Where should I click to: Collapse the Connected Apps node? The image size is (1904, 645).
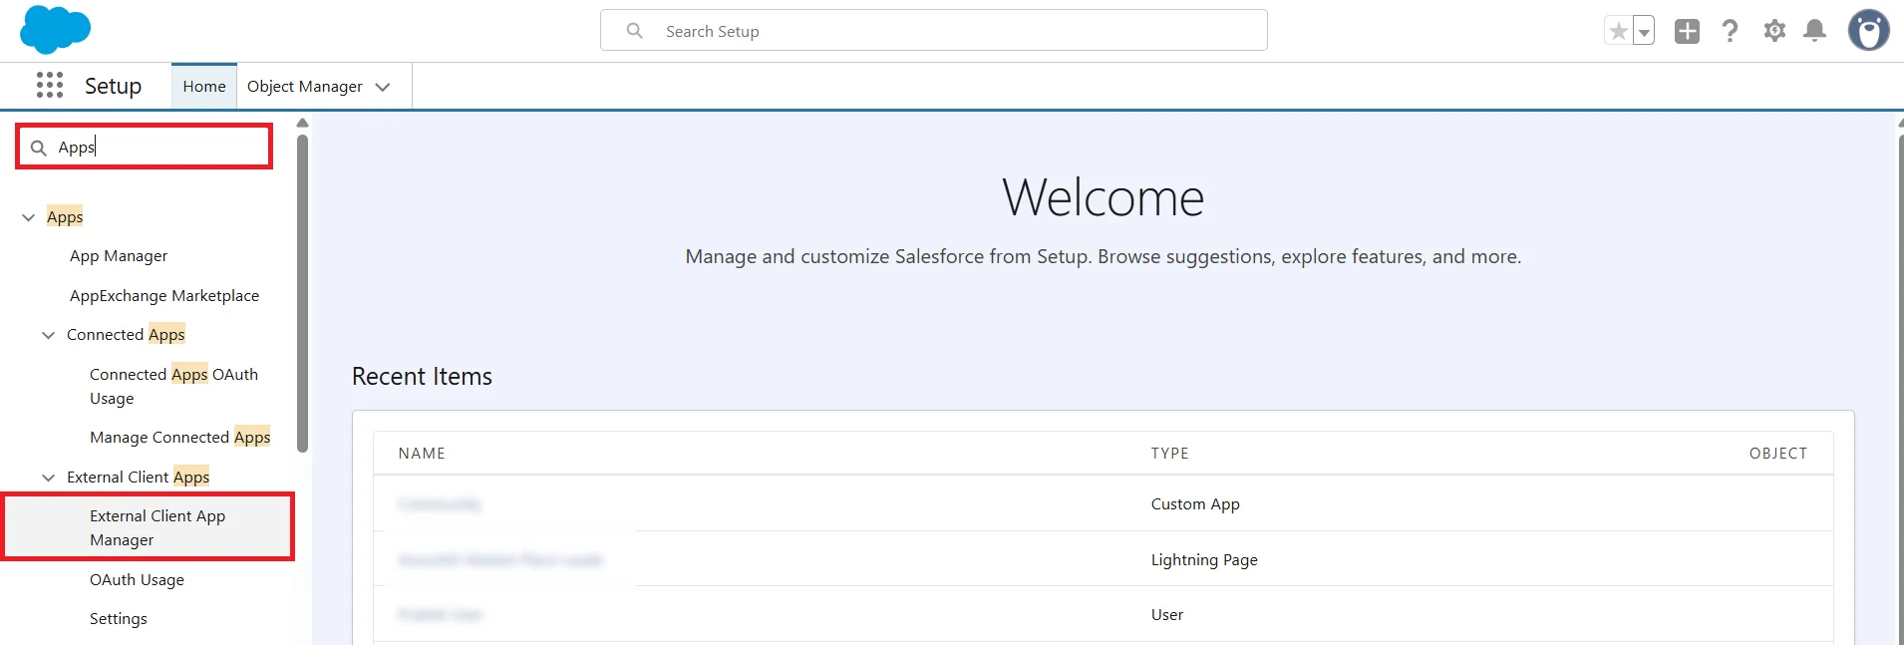(48, 335)
